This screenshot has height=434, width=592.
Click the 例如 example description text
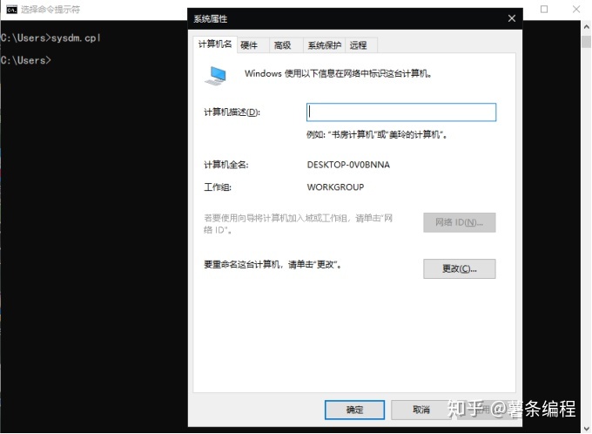click(377, 134)
